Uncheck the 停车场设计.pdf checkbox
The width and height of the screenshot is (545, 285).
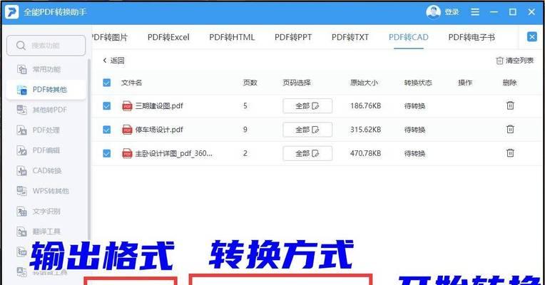click(x=107, y=130)
